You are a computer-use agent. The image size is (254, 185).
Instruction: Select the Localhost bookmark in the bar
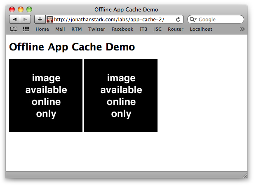click(201, 29)
